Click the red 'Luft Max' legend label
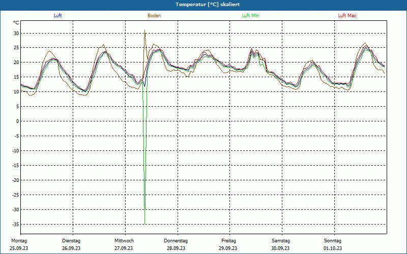The image size is (407, 254). coord(347,16)
